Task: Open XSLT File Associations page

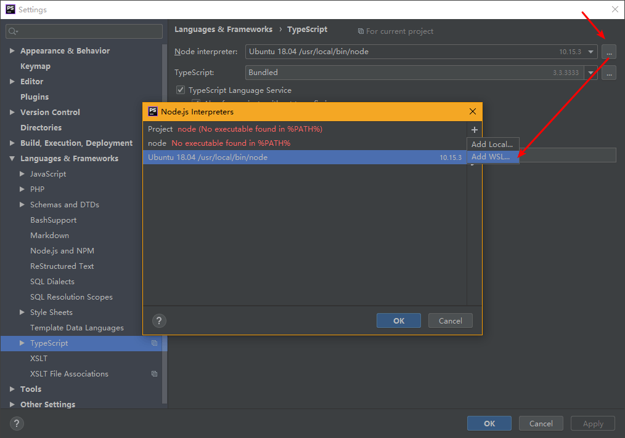Action: tap(70, 373)
